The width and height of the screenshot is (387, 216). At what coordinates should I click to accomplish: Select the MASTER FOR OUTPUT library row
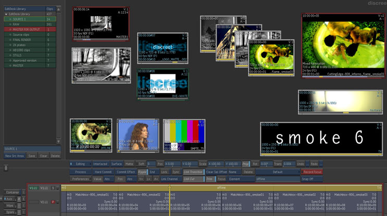coord(30,29)
